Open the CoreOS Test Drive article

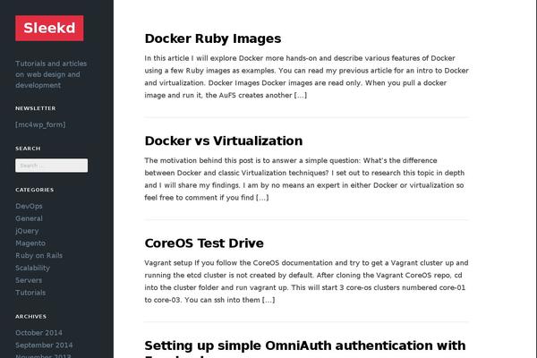[x=204, y=243]
